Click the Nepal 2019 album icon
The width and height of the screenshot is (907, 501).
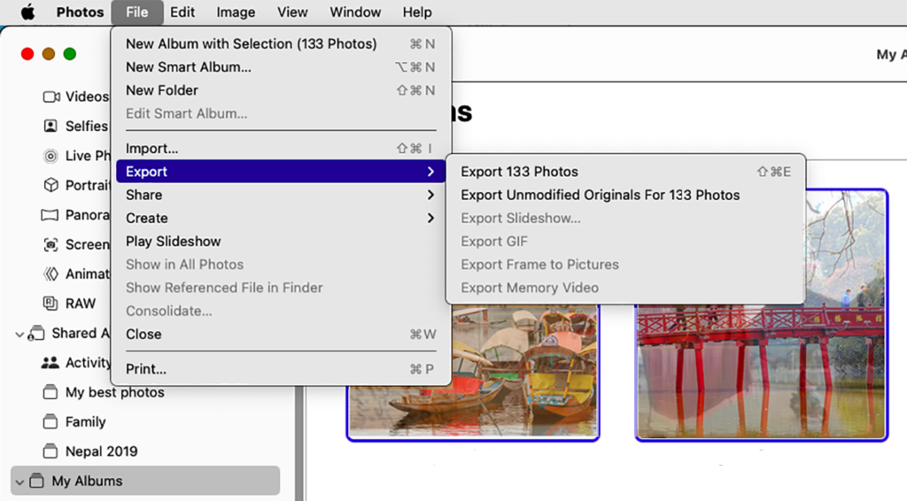coord(50,451)
